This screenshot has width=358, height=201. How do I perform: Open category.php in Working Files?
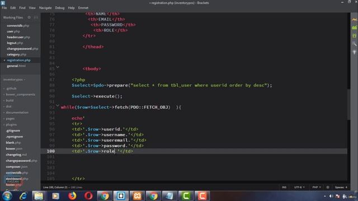[x=16, y=55]
